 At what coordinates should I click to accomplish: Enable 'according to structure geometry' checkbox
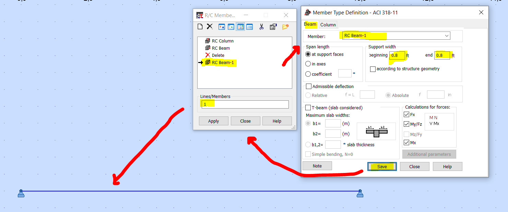pos(373,69)
